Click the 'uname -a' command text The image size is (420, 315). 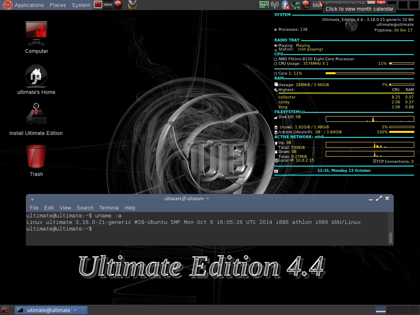pyautogui.click(x=108, y=216)
